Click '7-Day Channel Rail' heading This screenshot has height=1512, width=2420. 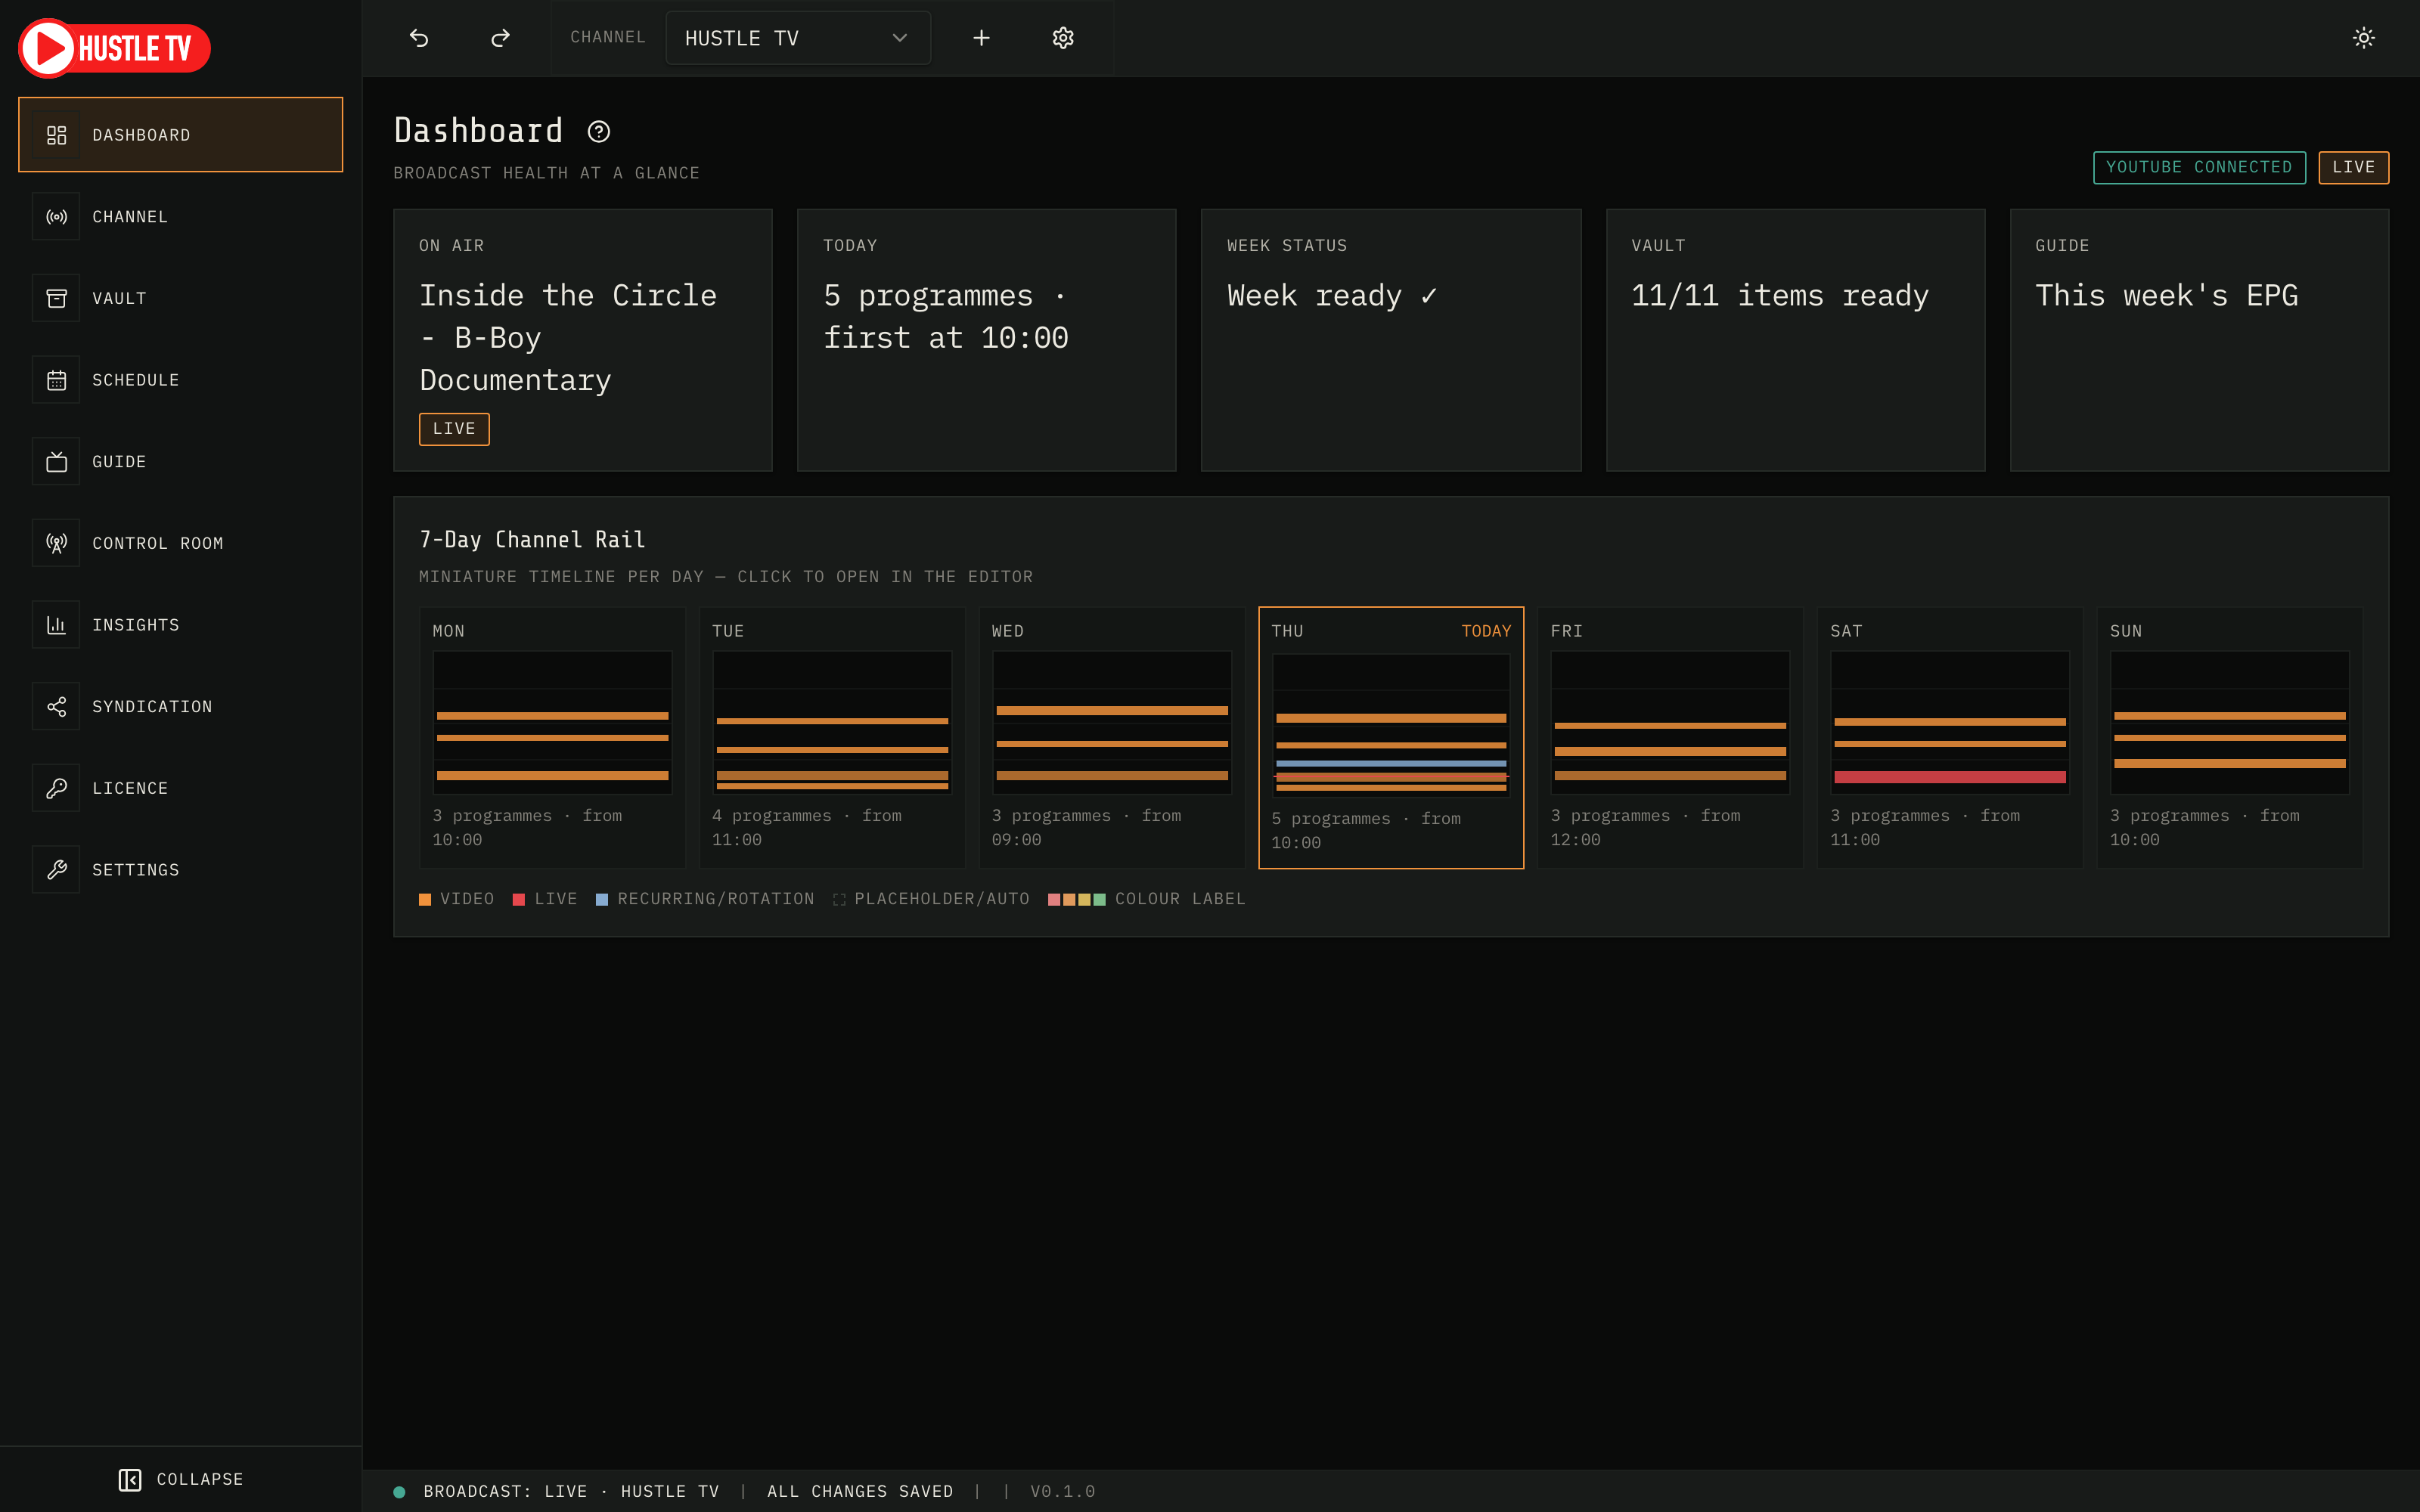point(532,540)
